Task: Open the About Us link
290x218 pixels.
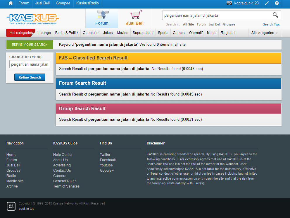Action: 60,160
